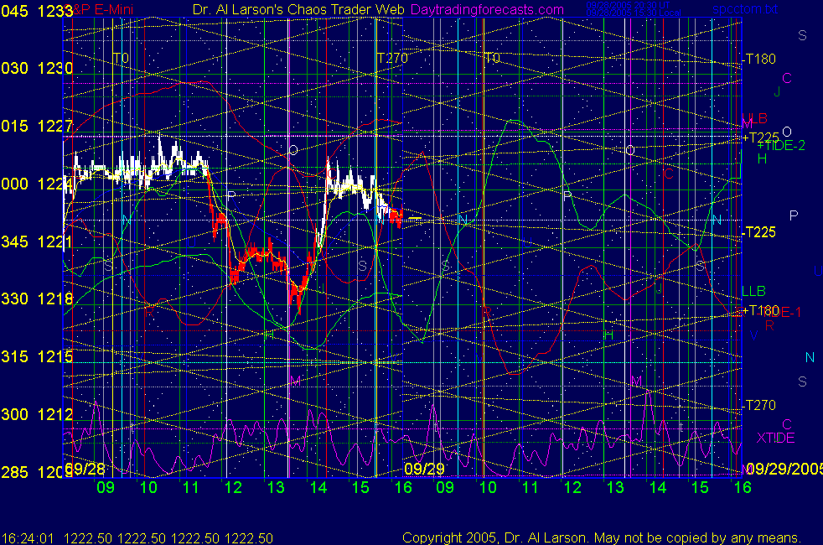823x545 pixels.
Task: Select the 16:24:01 timestamp in the status line
Action: click(28, 538)
